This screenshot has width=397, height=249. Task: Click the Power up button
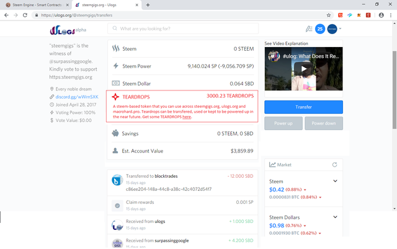coord(283,123)
